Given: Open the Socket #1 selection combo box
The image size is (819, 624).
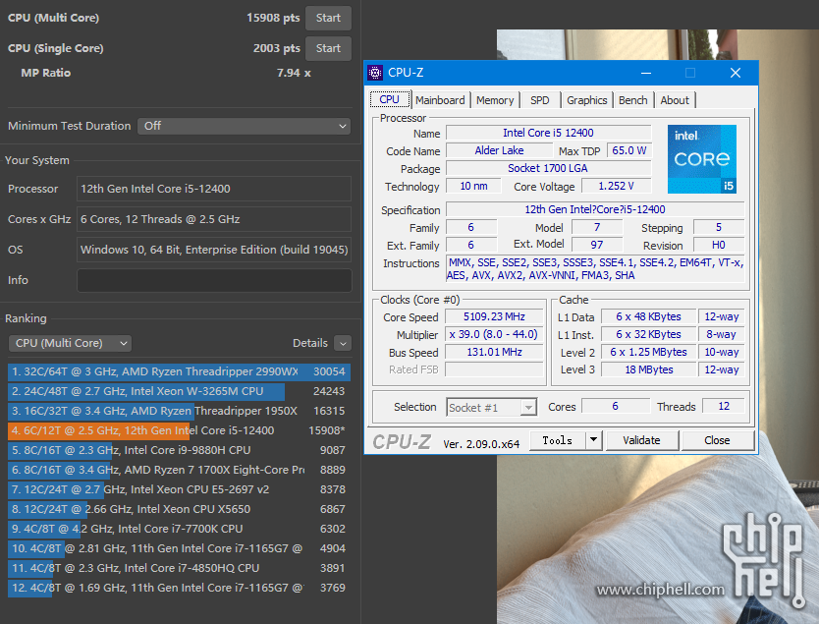Looking at the screenshot, I should coord(492,407).
